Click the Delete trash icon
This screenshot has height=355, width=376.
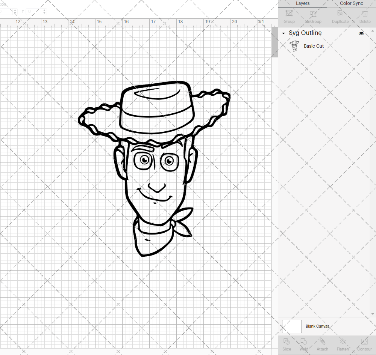365,14
